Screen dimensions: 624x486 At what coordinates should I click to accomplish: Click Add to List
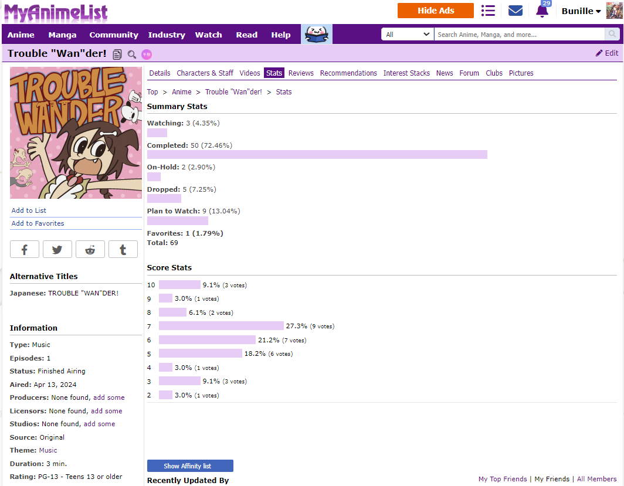pyautogui.click(x=29, y=210)
